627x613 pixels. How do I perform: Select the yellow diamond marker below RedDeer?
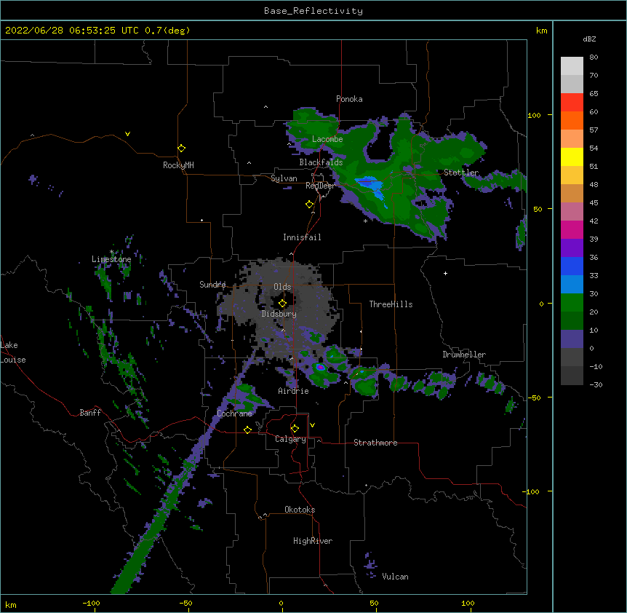[x=309, y=205]
